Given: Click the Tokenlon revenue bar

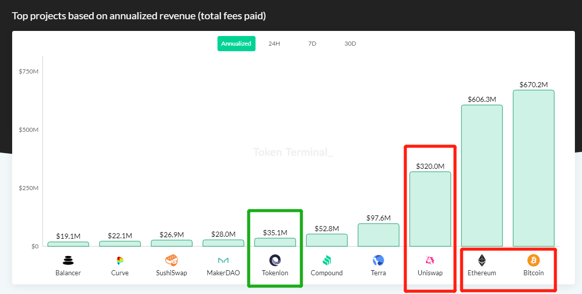Looking at the screenshot, I should click(x=275, y=242).
